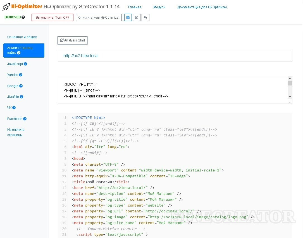This screenshot has height=238, width=303.
Task: Open Документация для Hi-Optimizer link
Action: point(202,7)
